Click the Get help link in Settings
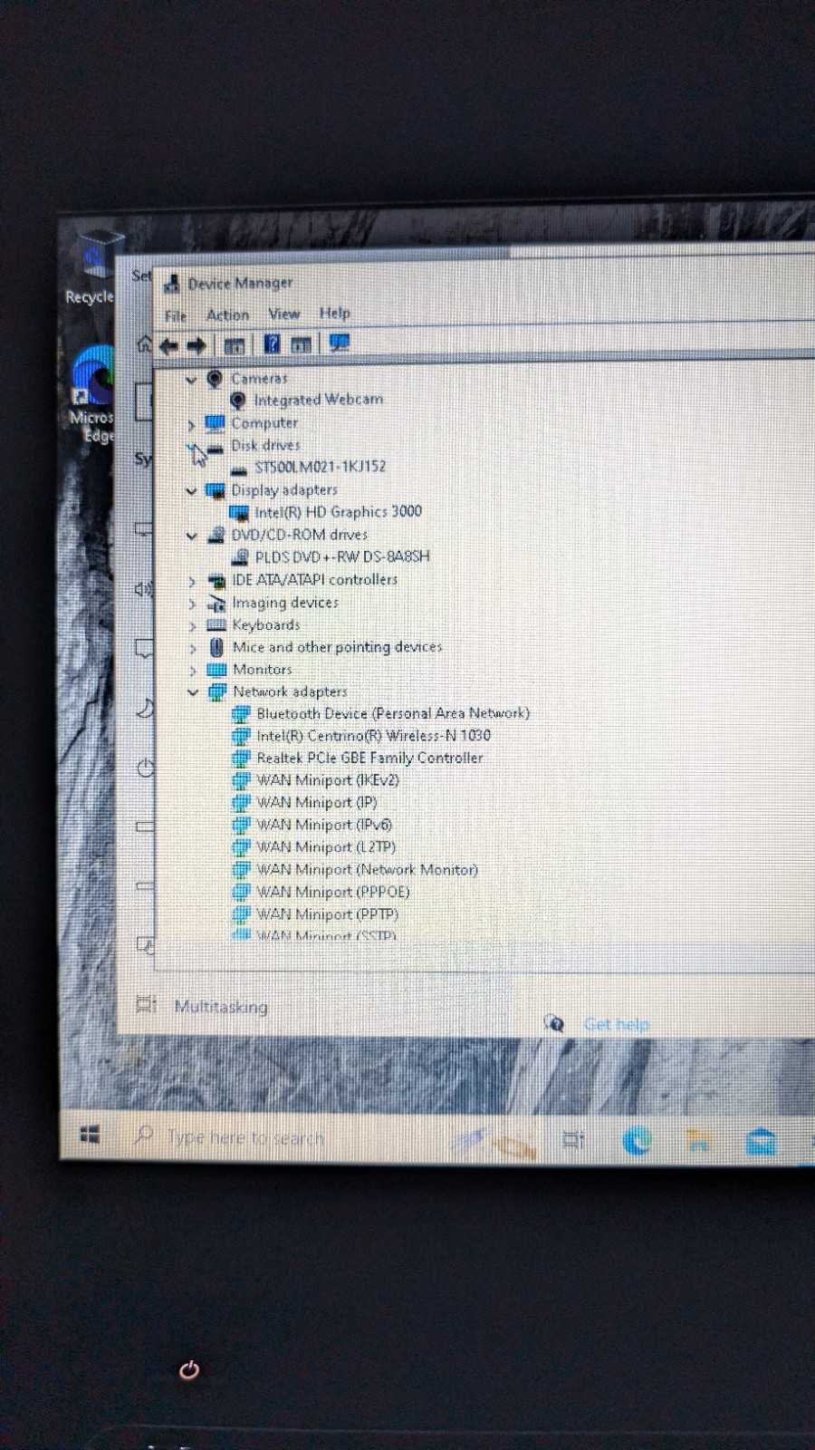Screen dimensions: 815x1450 click(x=616, y=1025)
